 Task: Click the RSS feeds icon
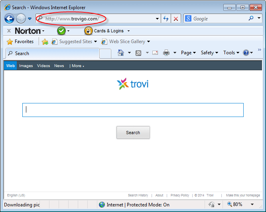(138, 53)
